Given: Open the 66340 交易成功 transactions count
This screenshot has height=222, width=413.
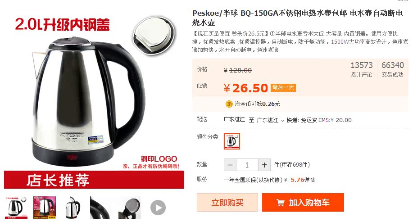Looking at the screenshot, I should pyautogui.click(x=392, y=69).
